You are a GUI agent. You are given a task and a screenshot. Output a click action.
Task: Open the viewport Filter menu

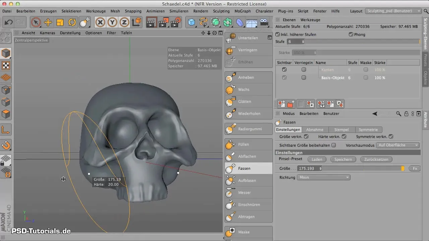coord(112,33)
